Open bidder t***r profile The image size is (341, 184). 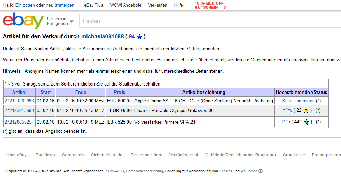(286, 122)
